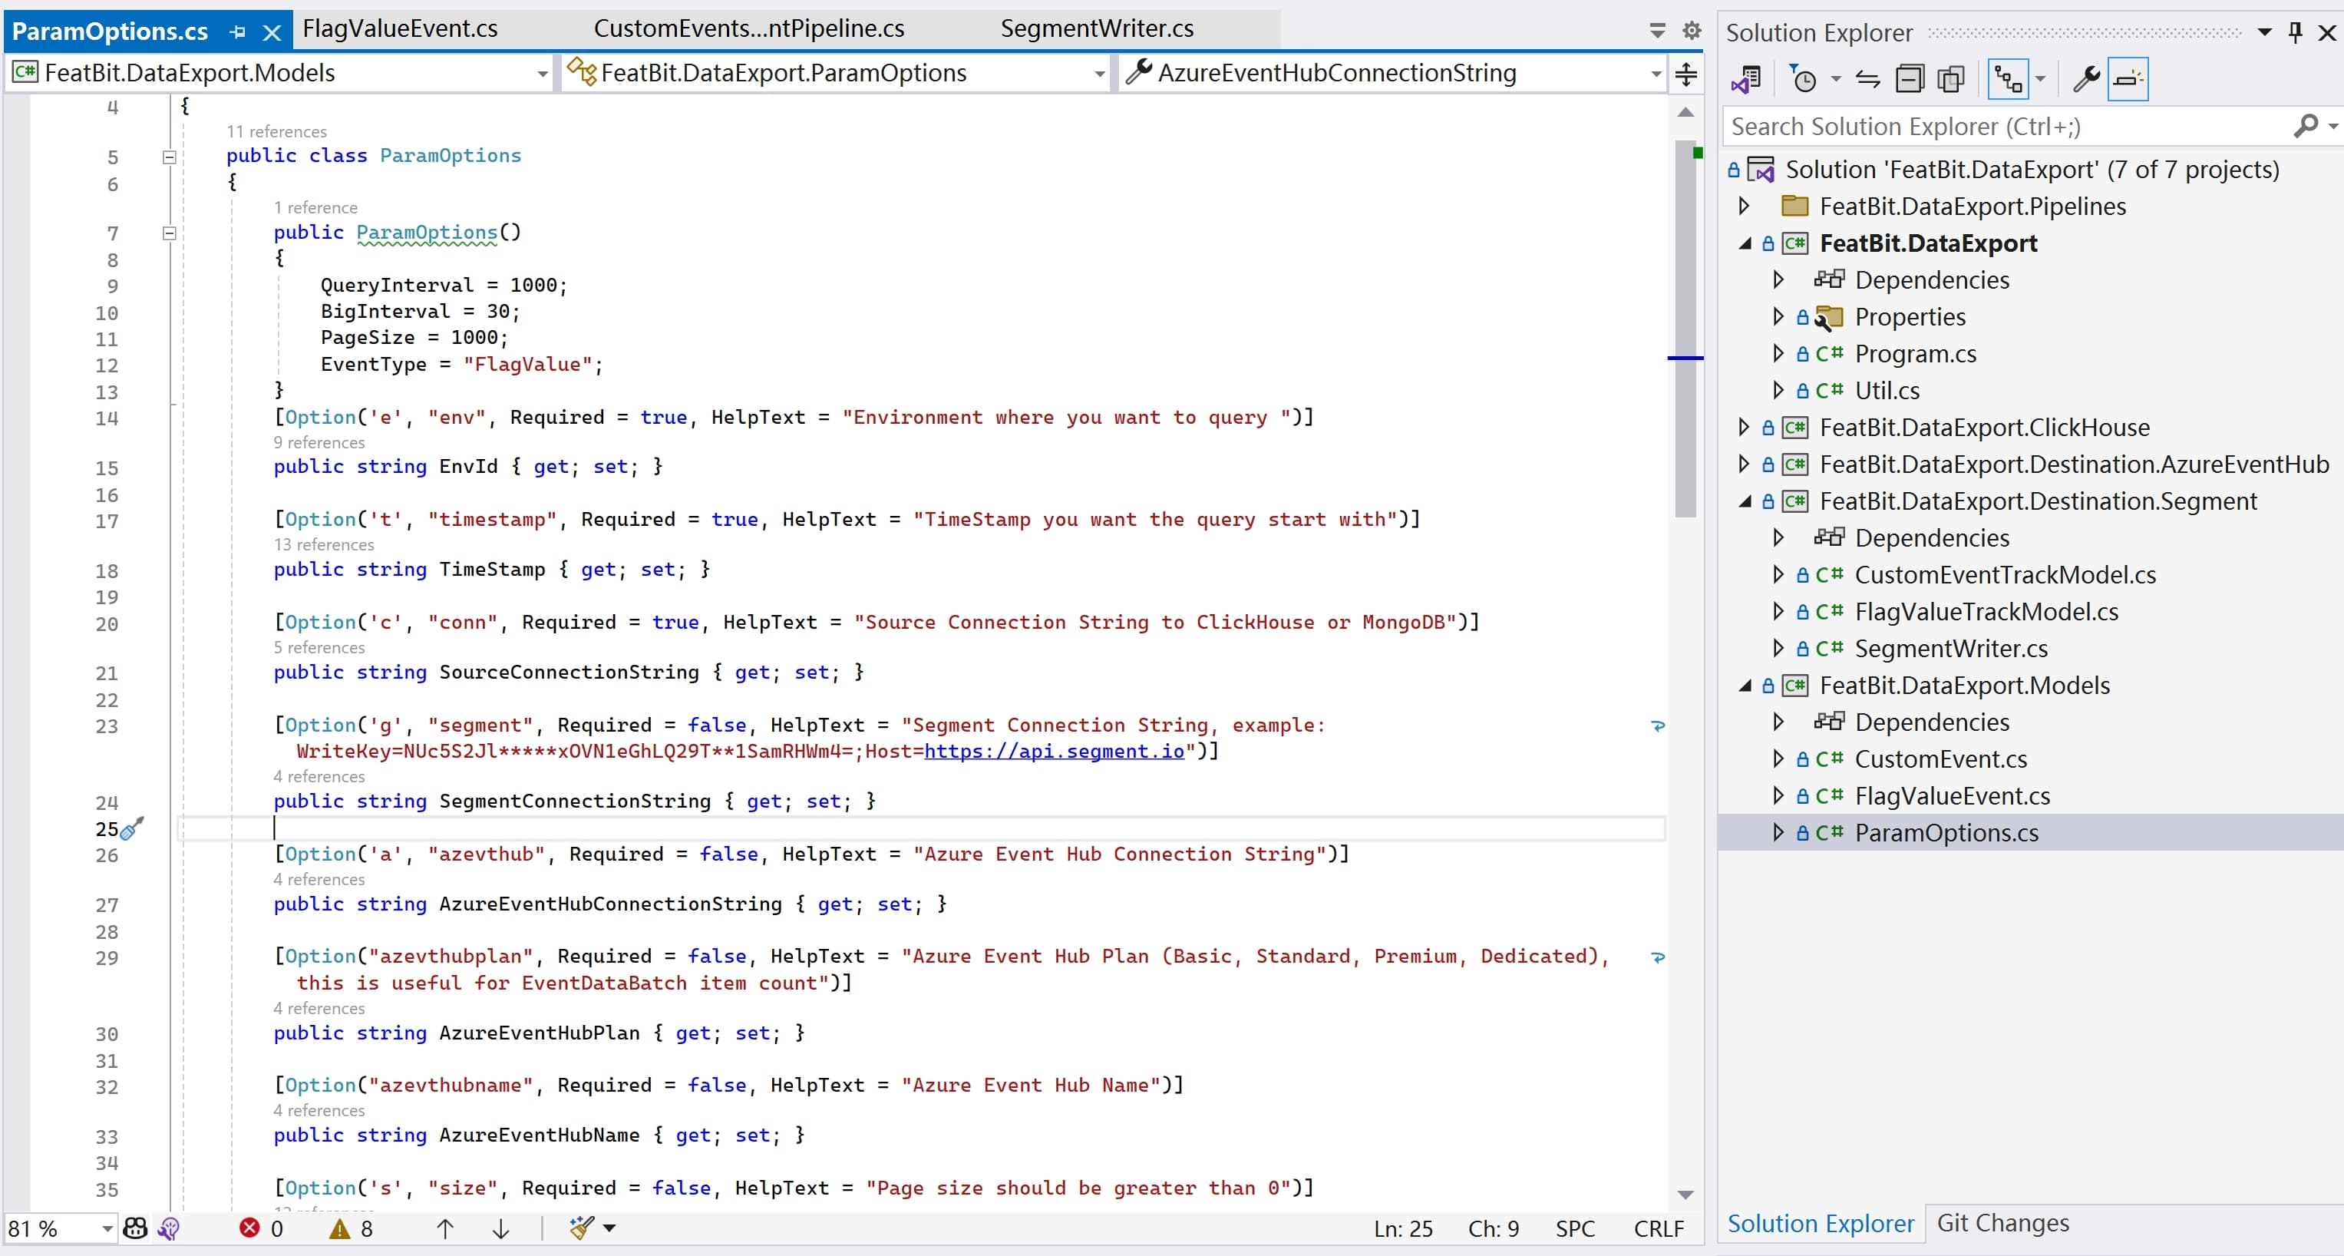Click the Sync with Active Document icon
Viewport: 2344px width, 1256px height.
(1867, 80)
